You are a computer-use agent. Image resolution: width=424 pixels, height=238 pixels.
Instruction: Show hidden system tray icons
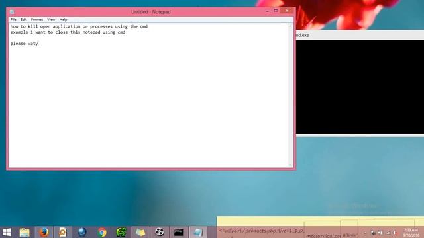pos(365,233)
